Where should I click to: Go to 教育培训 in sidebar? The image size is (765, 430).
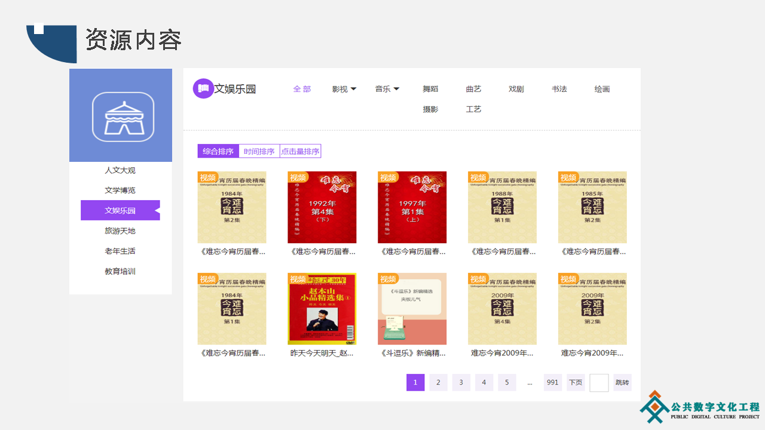point(120,271)
